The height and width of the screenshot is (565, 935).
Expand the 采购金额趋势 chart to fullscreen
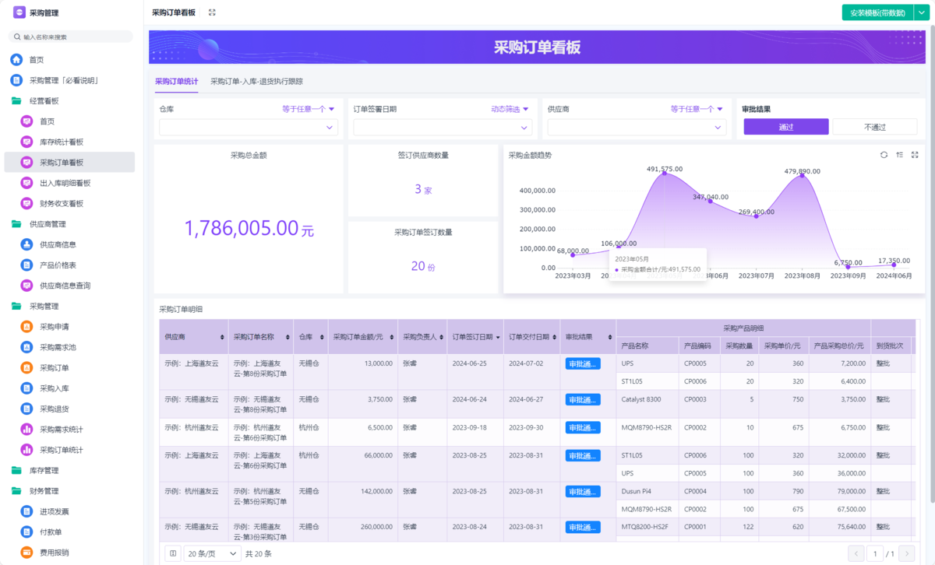(915, 155)
